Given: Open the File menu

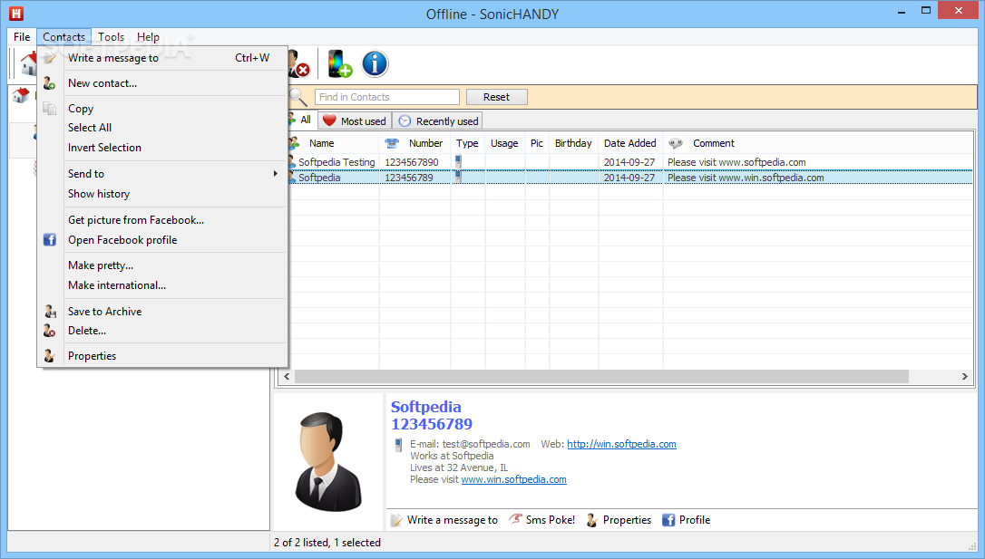Looking at the screenshot, I should [x=22, y=37].
